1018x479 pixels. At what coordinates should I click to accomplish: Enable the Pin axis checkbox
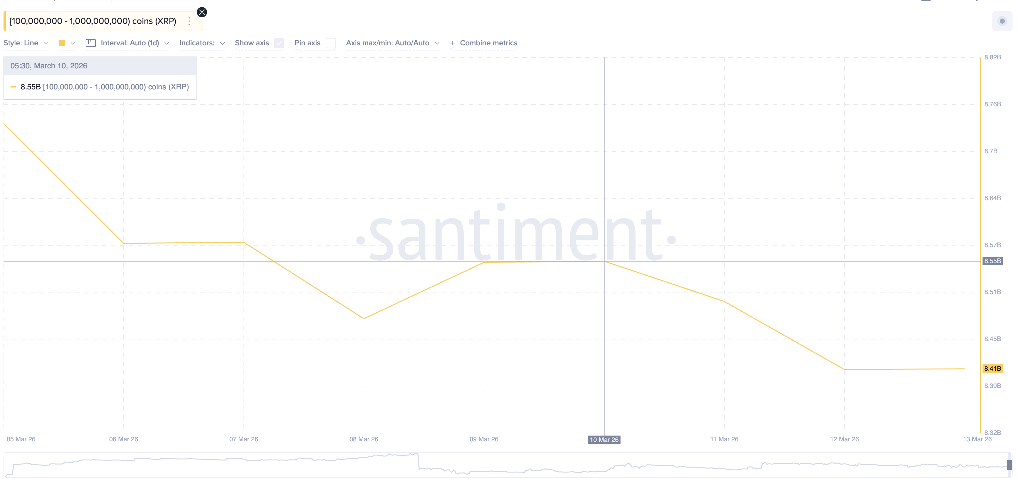331,43
